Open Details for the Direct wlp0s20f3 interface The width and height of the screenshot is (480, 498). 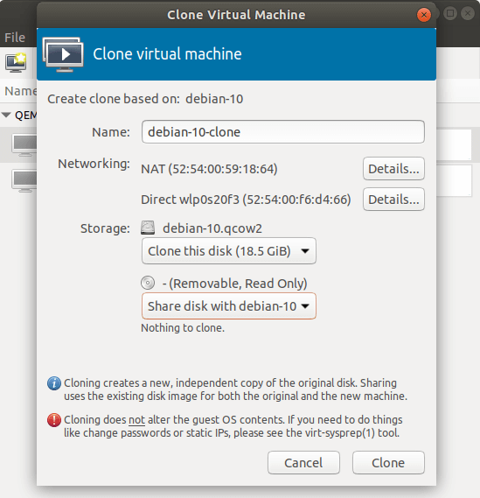(x=393, y=200)
